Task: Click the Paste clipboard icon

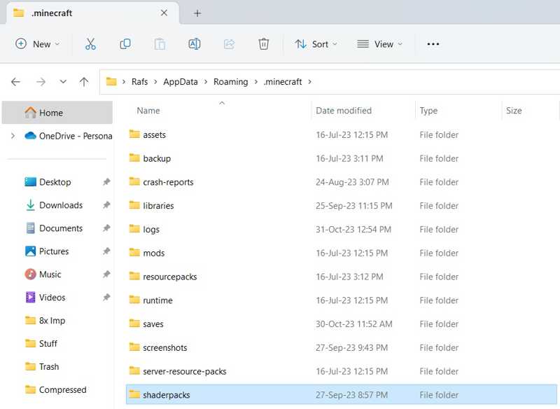Action: click(160, 44)
